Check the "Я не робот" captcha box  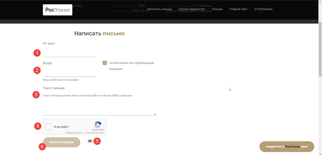point(48,126)
